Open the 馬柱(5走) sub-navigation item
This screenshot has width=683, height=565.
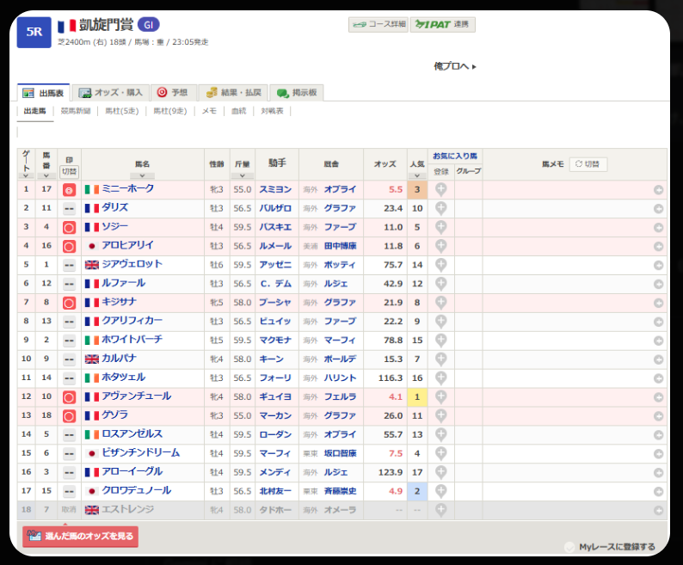121,111
